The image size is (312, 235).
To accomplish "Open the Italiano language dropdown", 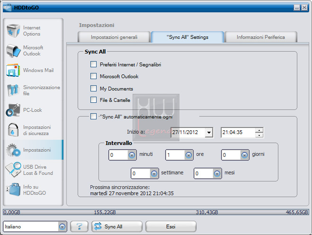I will [62, 226].
